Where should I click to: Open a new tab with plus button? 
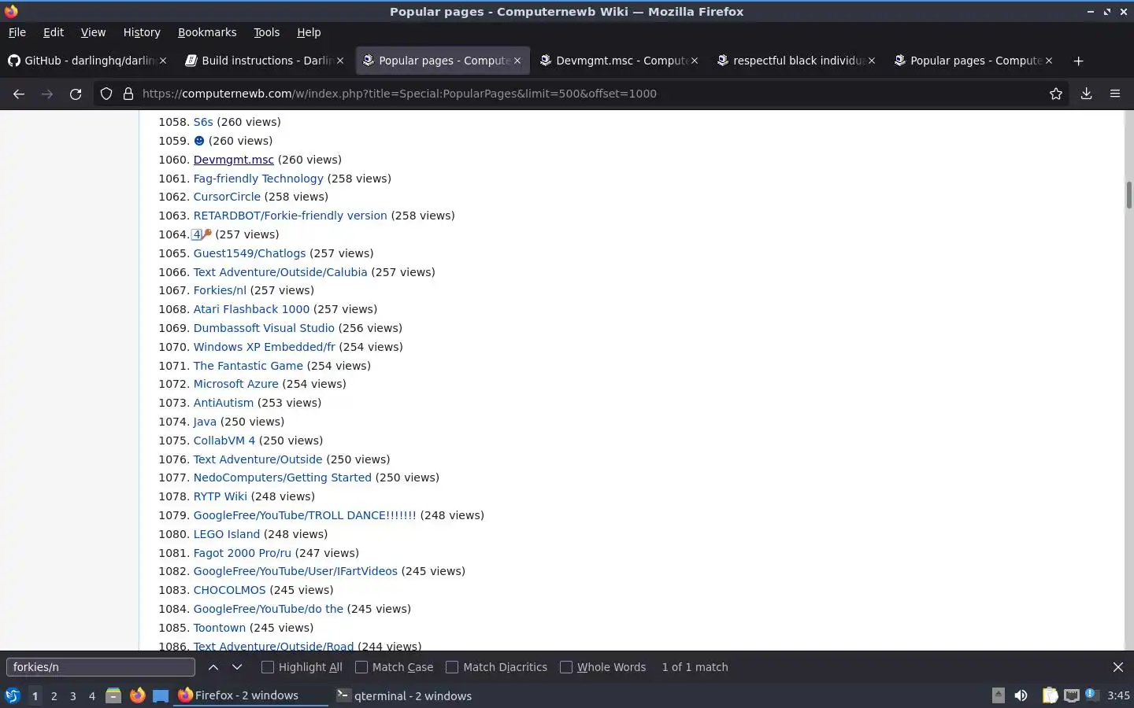1079,61
